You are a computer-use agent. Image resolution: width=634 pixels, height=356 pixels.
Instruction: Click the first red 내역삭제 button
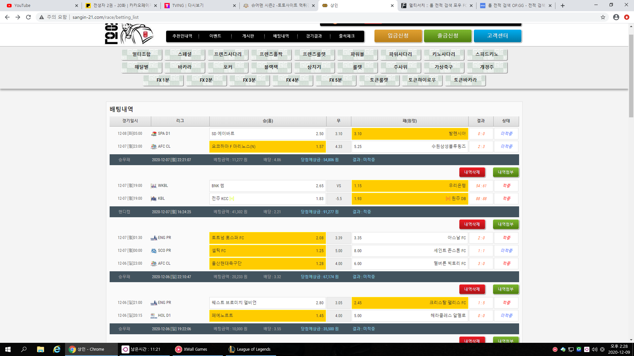[472, 172]
